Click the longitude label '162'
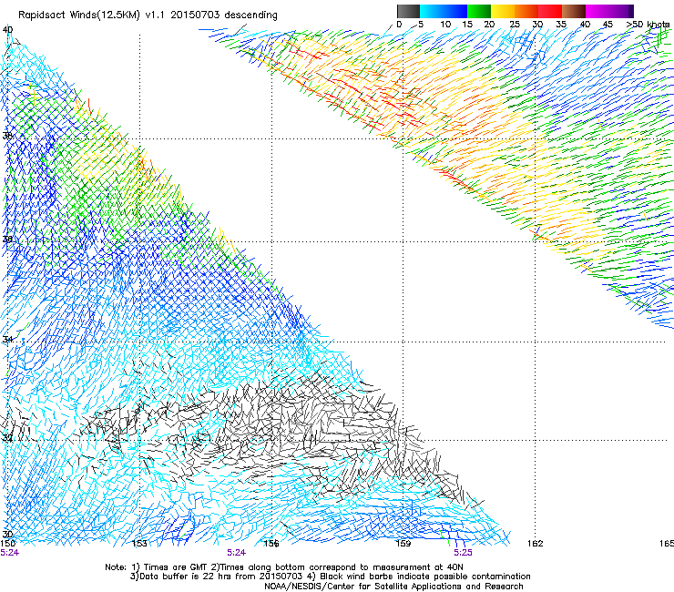The image size is (674, 592). (x=536, y=544)
